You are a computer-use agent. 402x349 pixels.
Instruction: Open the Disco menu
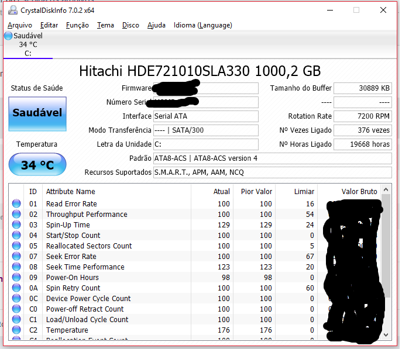pos(130,25)
